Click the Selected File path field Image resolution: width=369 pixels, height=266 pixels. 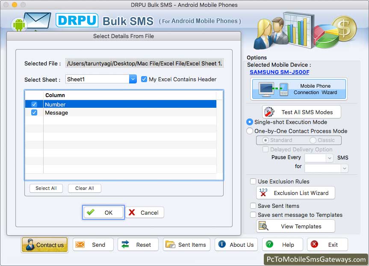pyautogui.click(x=145, y=63)
